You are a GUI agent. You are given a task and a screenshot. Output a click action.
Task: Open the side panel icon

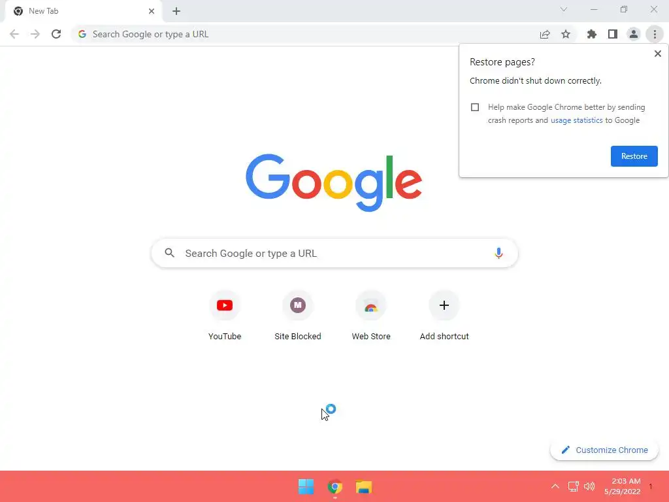(x=613, y=34)
